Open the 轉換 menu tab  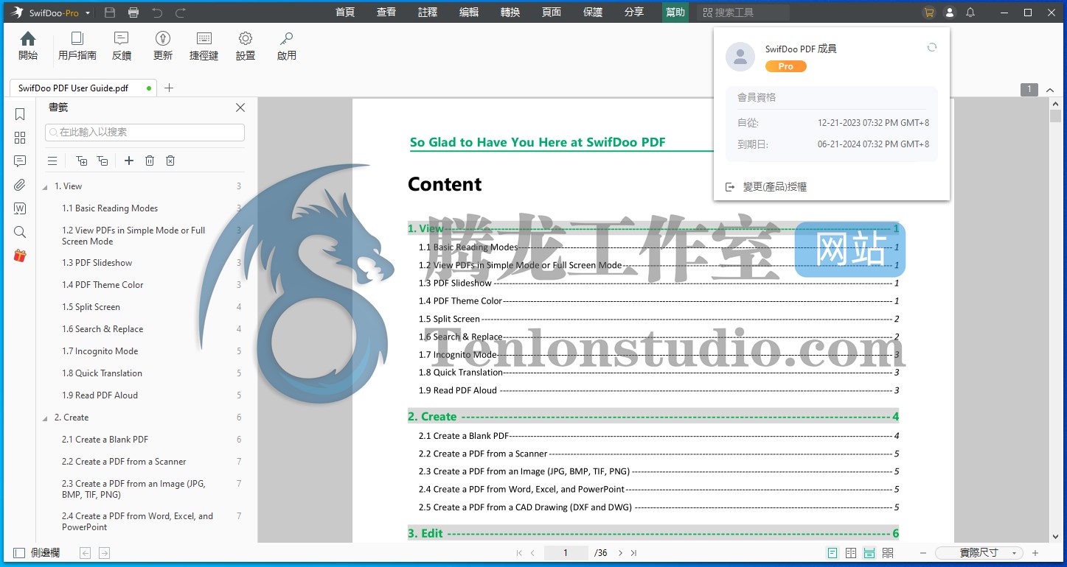point(510,13)
